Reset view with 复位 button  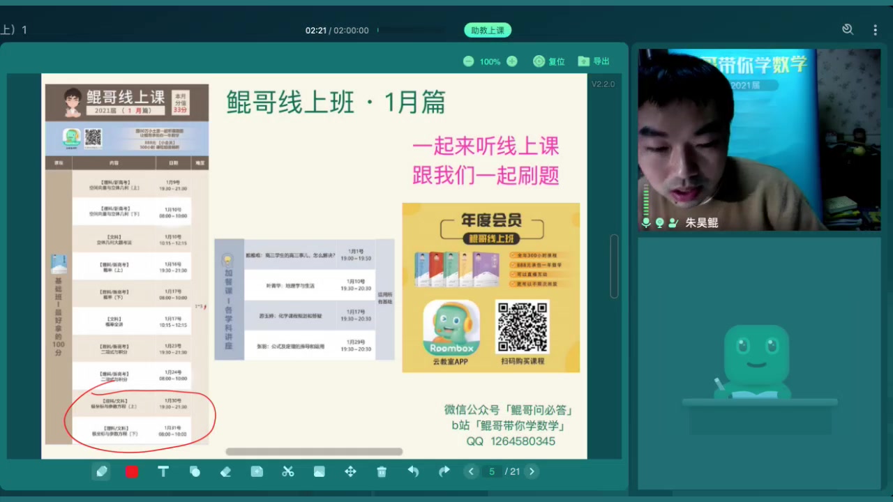[x=549, y=61]
